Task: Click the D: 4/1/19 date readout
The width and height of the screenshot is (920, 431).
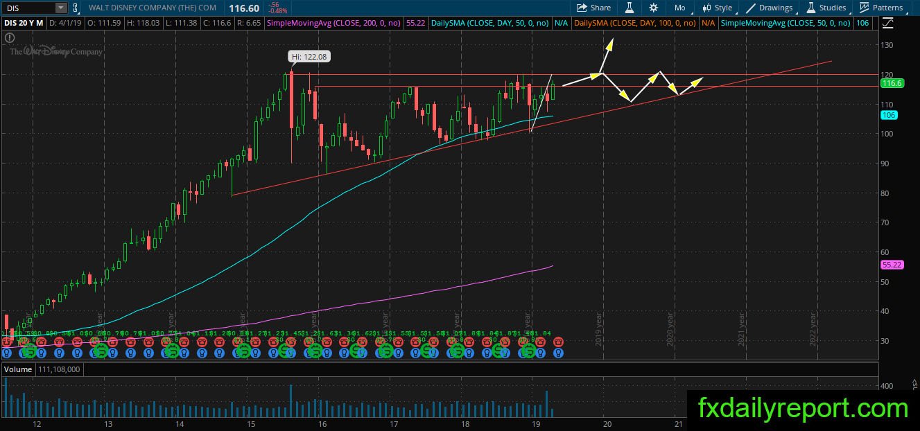Action: pyautogui.click(x=66, y=23)
